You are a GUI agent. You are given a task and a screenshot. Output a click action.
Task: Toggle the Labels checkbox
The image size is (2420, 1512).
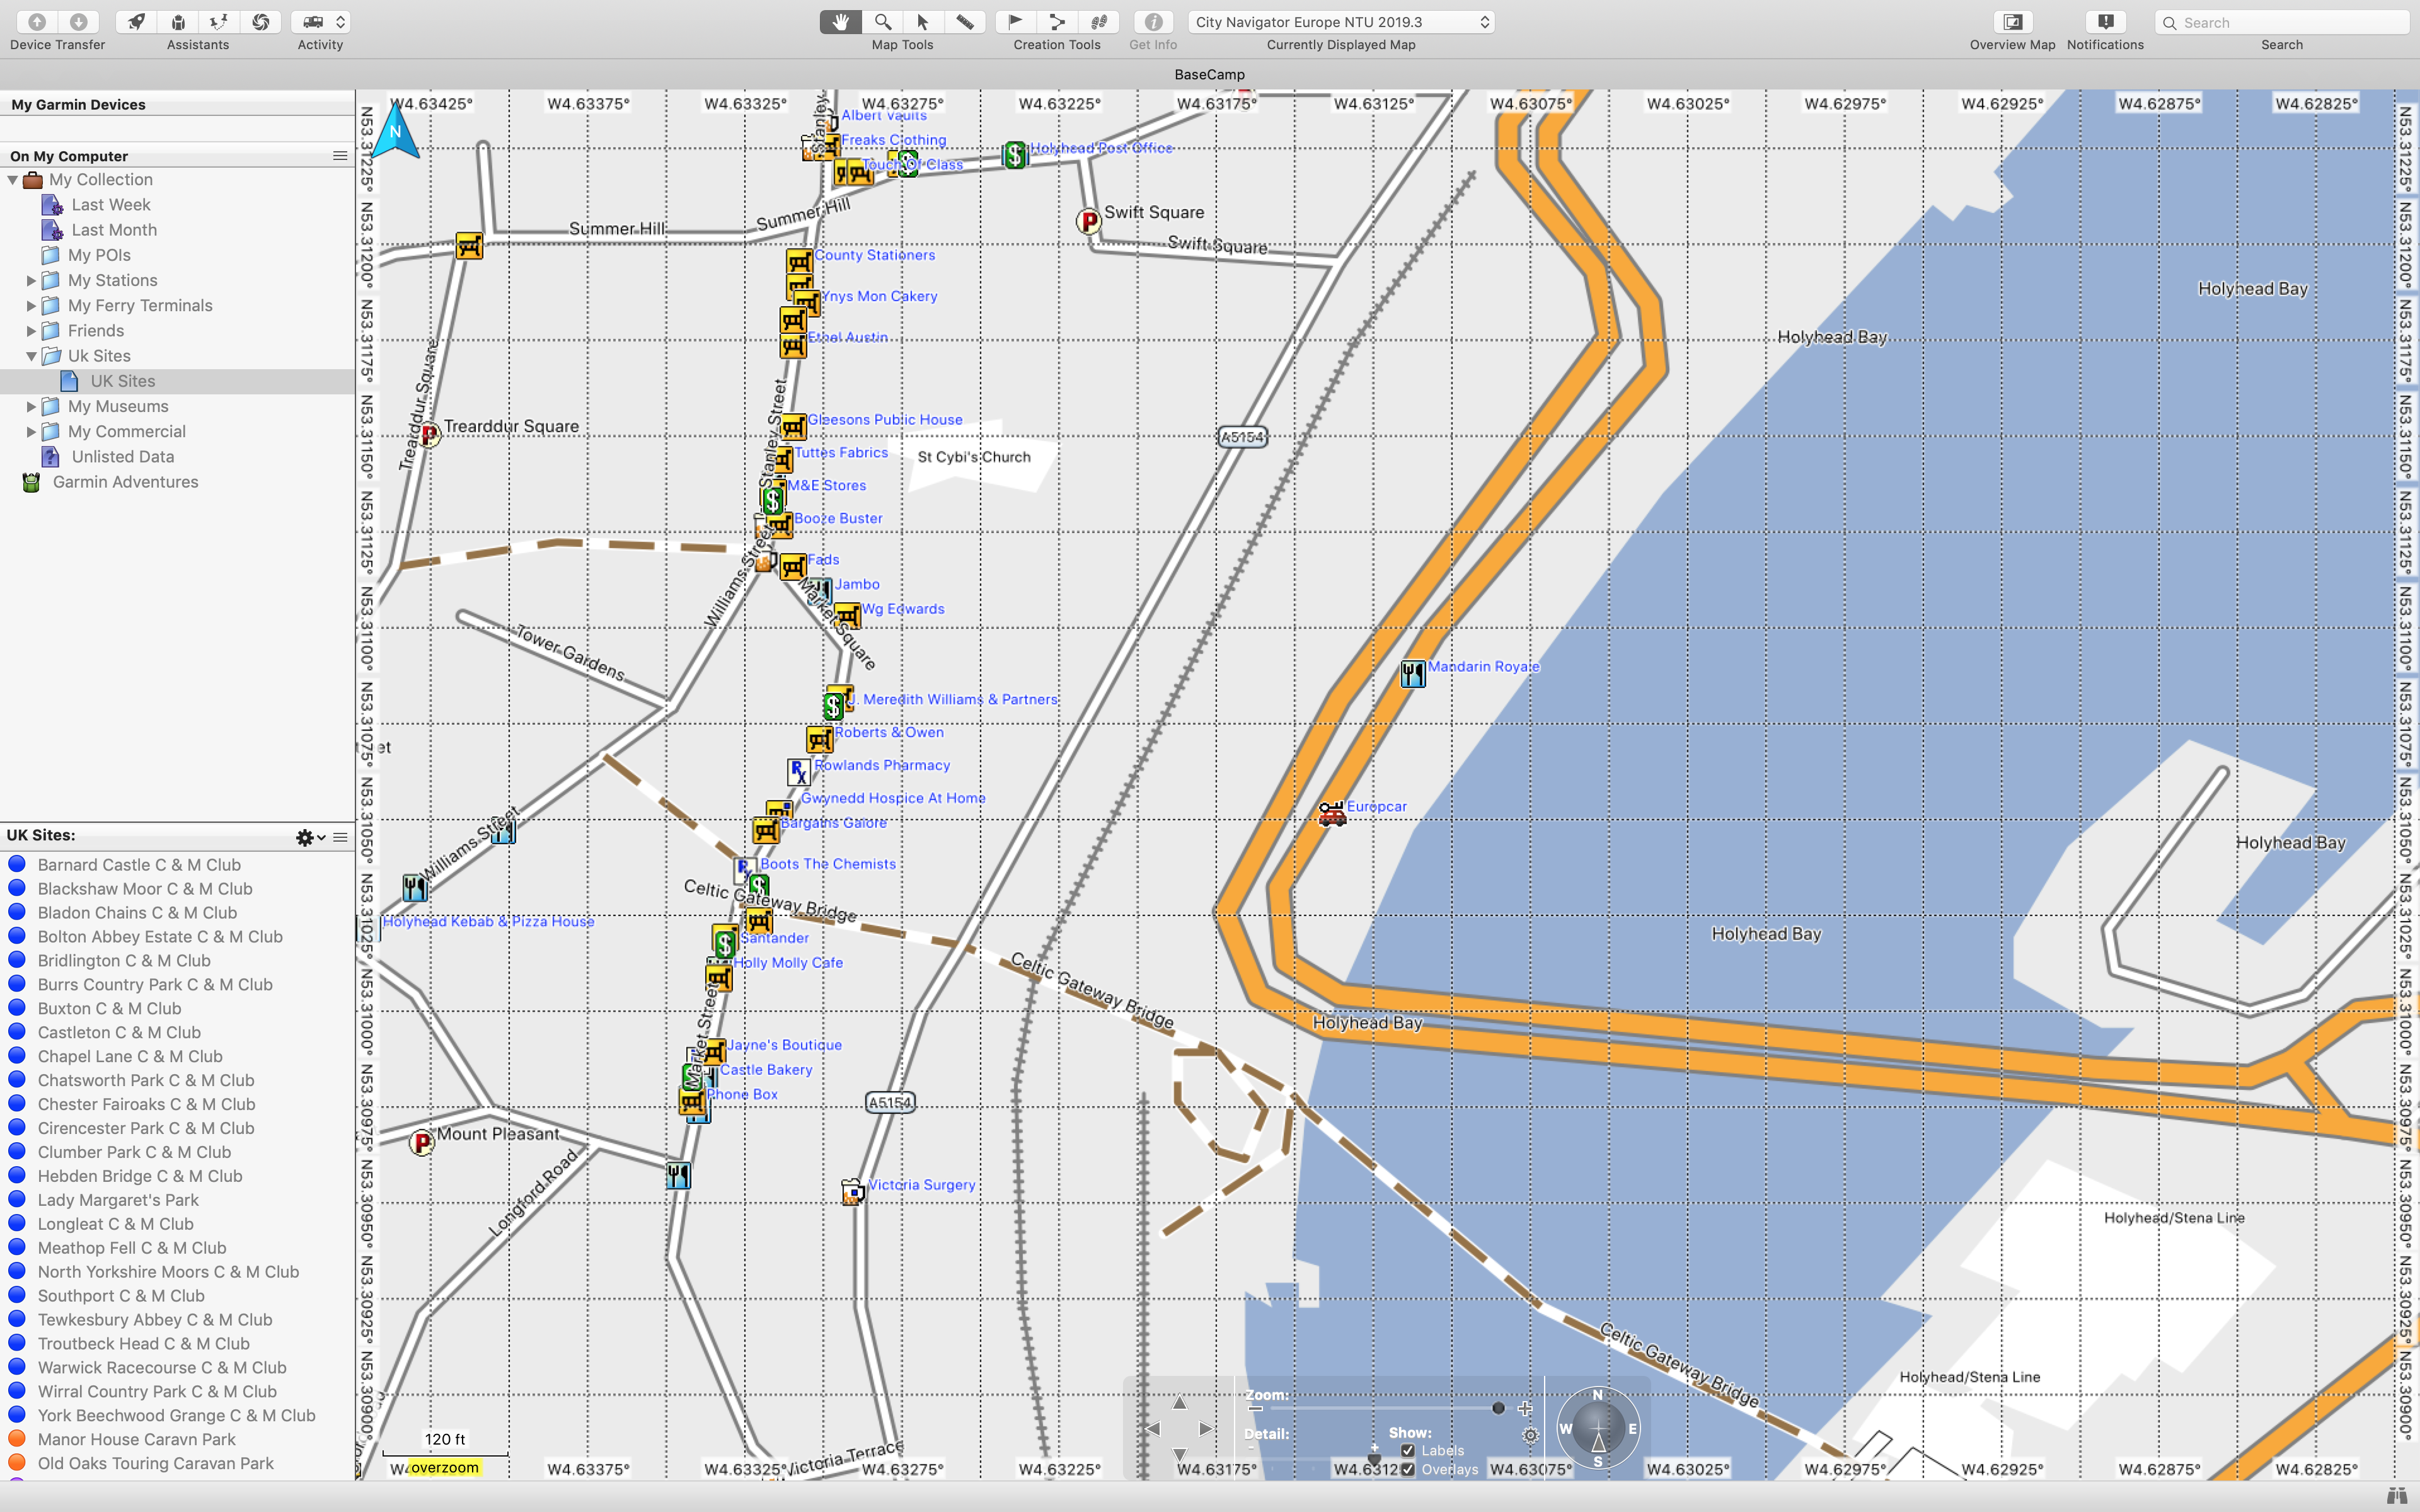pyautogui.click(x=1408, y=1450)
